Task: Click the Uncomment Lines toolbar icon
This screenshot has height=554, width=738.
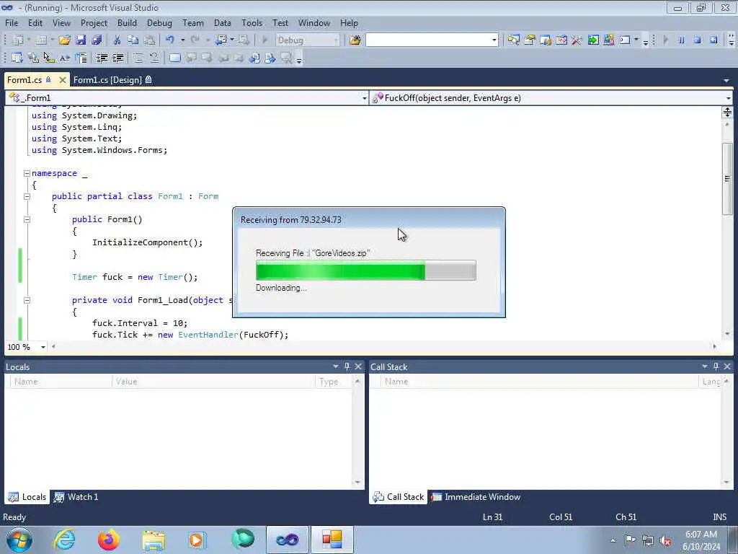Action: click(x=154, y=58)
